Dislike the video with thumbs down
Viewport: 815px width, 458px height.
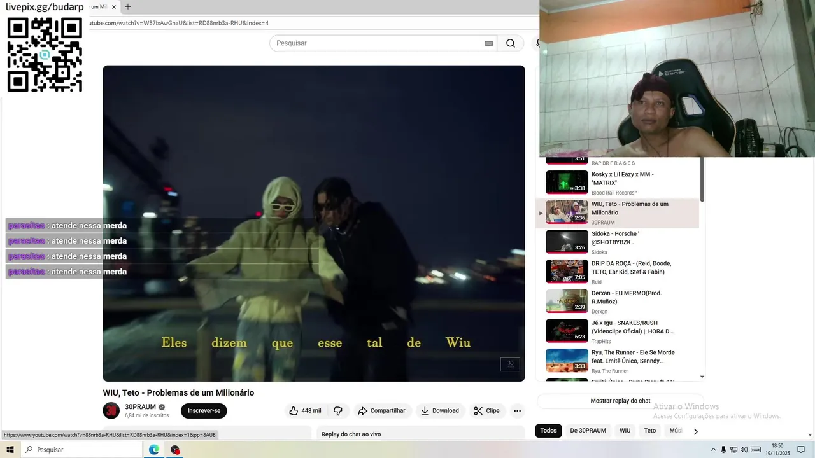338,411
